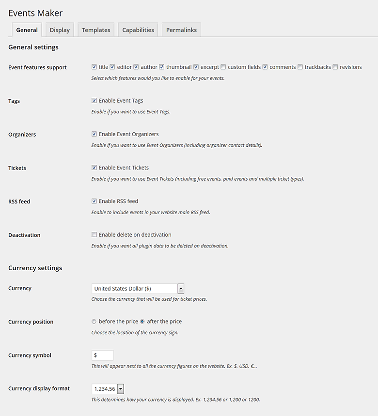
Task: Select the General tab
Action: pos(27,30)
